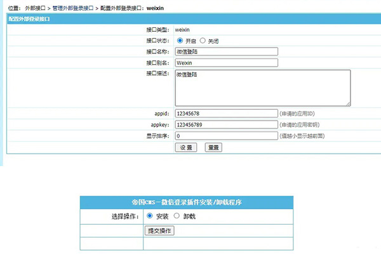
Task: Open the 管理外部登录接口 breadcrumb link
Action: [x=74, y=7]
